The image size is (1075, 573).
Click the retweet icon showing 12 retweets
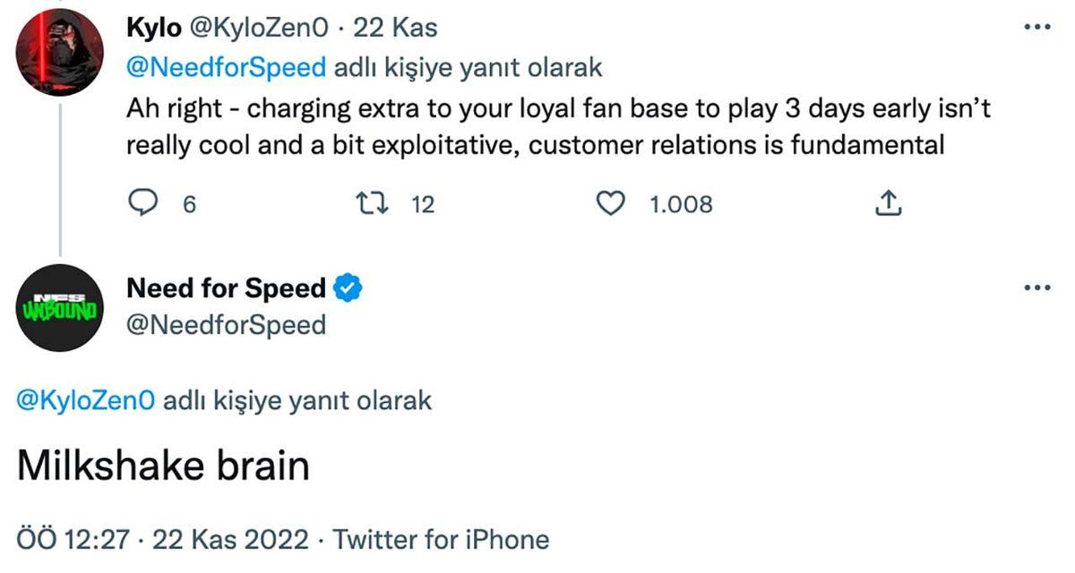tap(374, 204)
